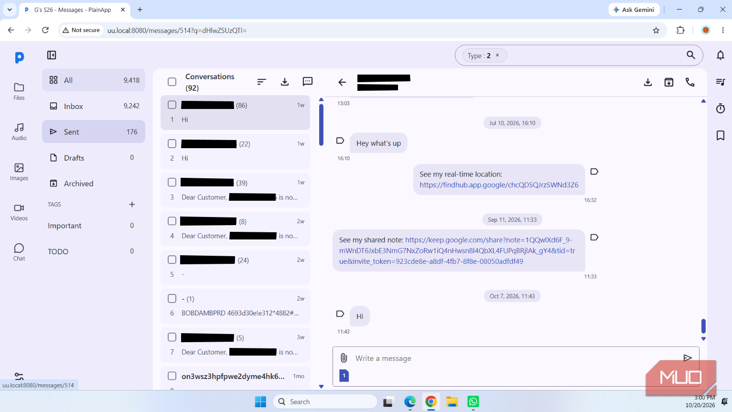Open the browser tab search dropdown
732x412 pixels.
point(10,10)
